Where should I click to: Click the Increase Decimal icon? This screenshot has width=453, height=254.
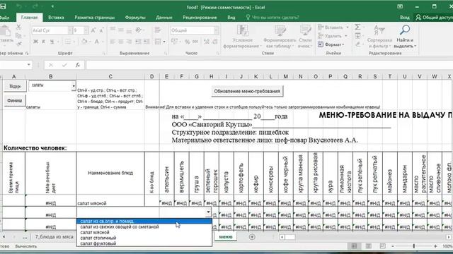pos(207,42)
